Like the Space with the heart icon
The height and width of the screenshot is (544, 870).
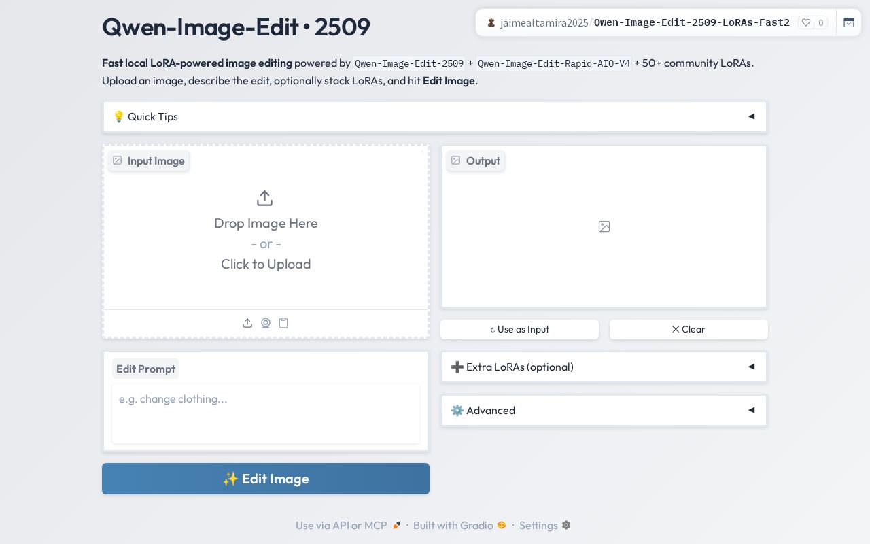806,22
